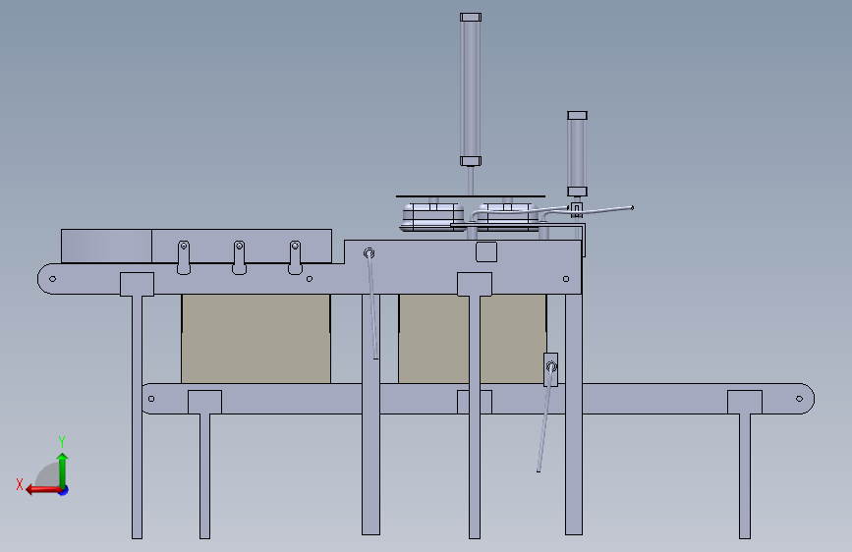
Task: Pick the left tan cardboard box
Action: pyautogui.click(x=256, y=339)
